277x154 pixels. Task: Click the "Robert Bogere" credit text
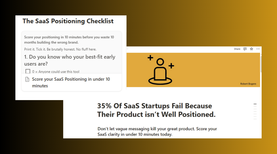248,84
